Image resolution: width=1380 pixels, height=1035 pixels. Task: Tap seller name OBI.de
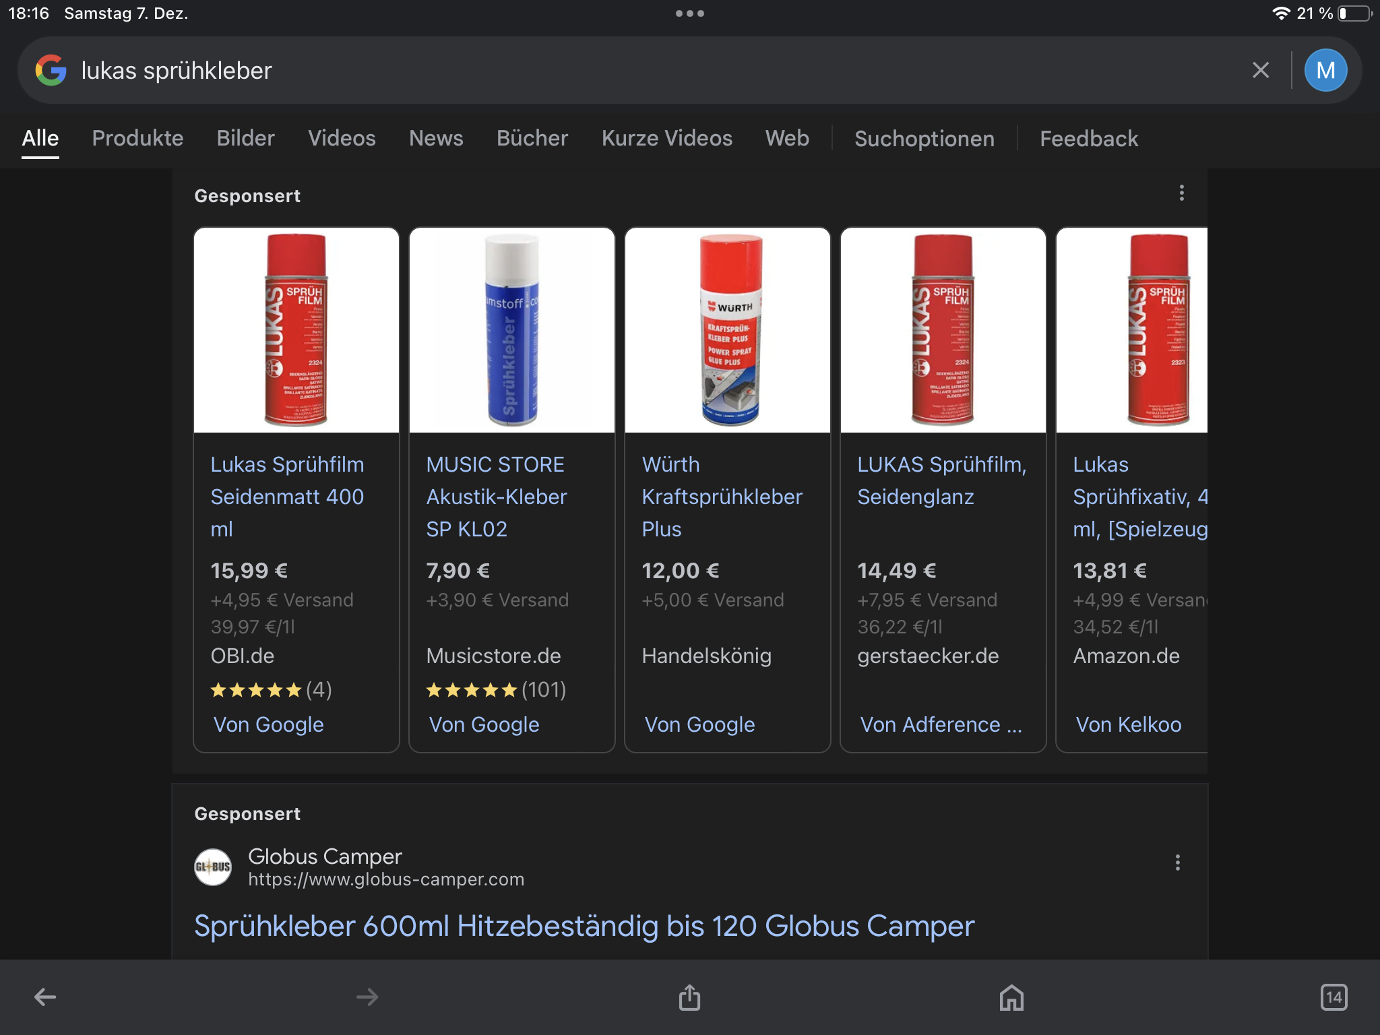[x=242, y=656]
